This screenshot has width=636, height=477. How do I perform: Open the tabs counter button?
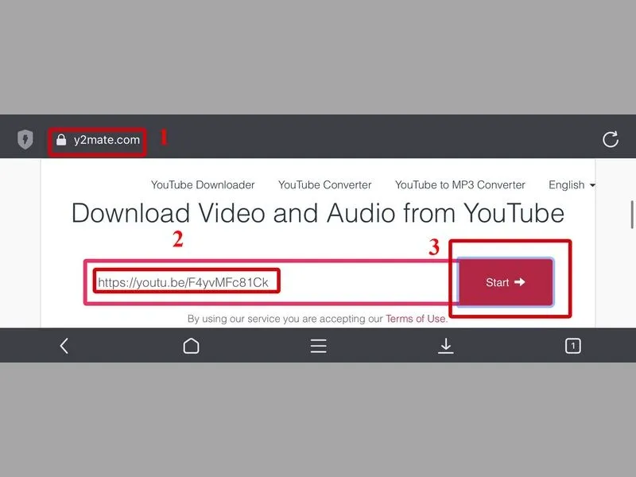point(572,346)
